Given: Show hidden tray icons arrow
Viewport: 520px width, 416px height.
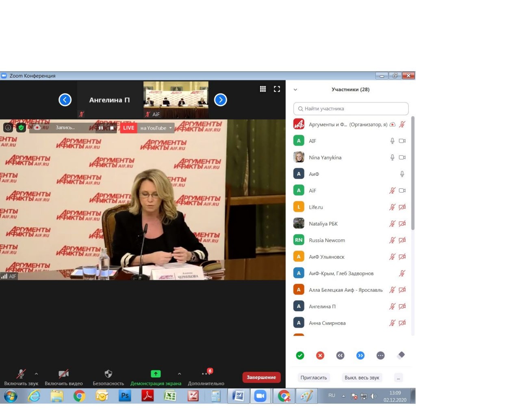Looking at the screenshot, I should [344, 396].
